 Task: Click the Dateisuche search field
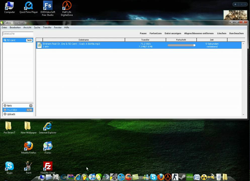click(18, 34)
